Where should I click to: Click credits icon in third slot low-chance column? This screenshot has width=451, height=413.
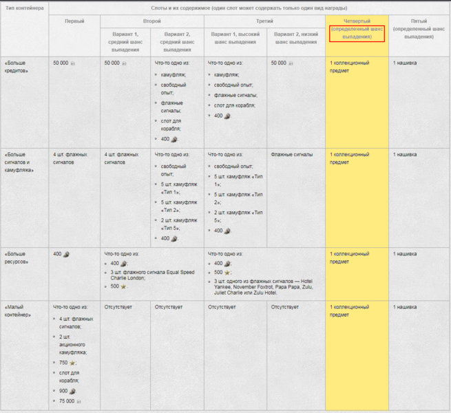coord(291,63)
